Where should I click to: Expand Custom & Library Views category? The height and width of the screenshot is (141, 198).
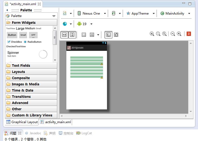pyautogui.click(x=31, y=115)
